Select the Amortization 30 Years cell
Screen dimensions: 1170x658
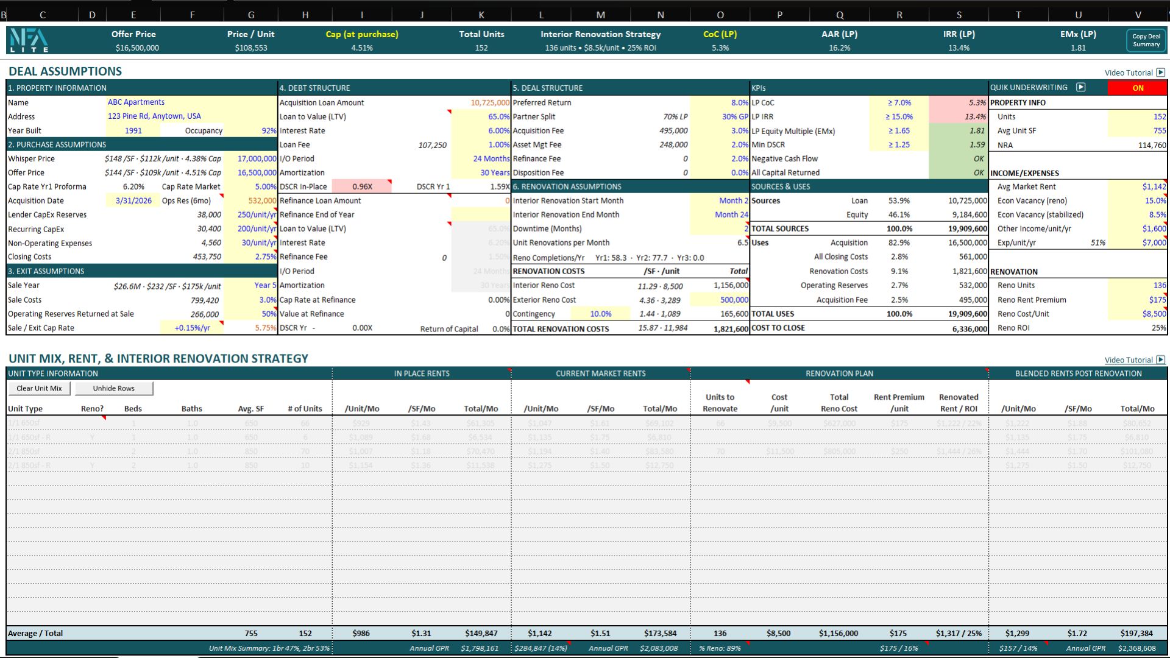click(481, 173)
